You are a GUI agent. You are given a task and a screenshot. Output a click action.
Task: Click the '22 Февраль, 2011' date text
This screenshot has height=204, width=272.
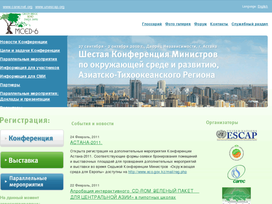click(x=85, y=185)
